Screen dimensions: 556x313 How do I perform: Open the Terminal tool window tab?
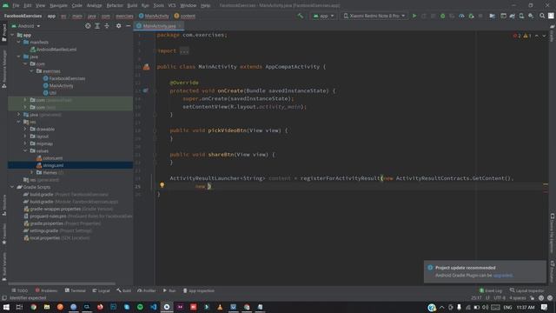pos(76,290)
